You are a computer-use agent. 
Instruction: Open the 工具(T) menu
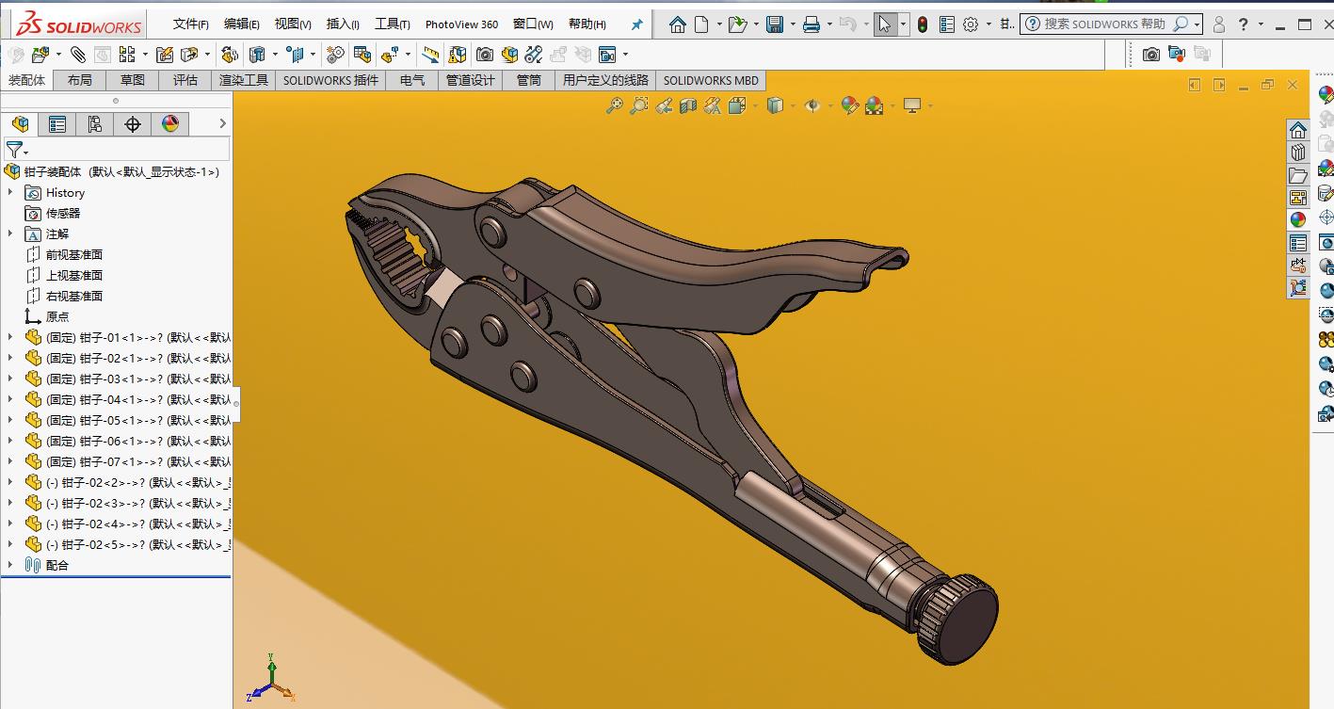(x=393, y=24)
